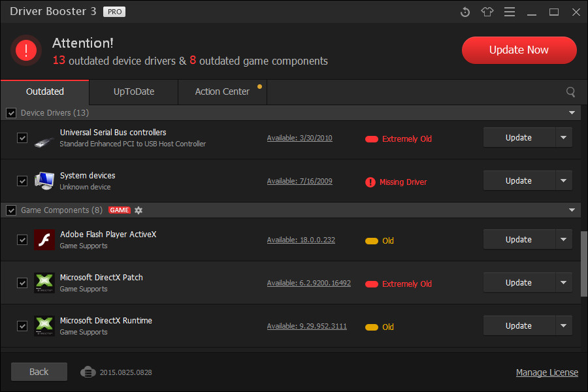
Task: Open the Manage License link
Action: [547, 372]
